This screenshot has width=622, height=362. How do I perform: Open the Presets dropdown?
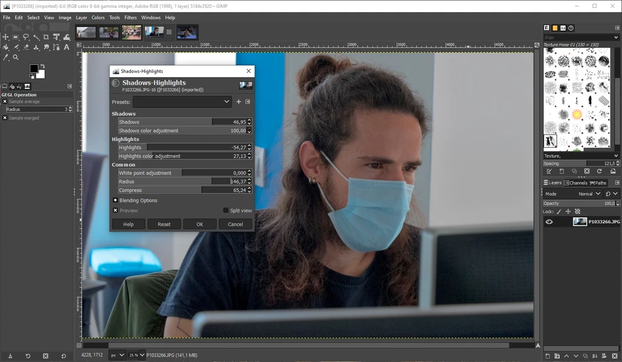pos(182,102)
